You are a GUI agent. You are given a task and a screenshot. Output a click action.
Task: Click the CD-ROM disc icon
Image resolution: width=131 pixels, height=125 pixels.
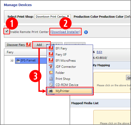(51, 85)
